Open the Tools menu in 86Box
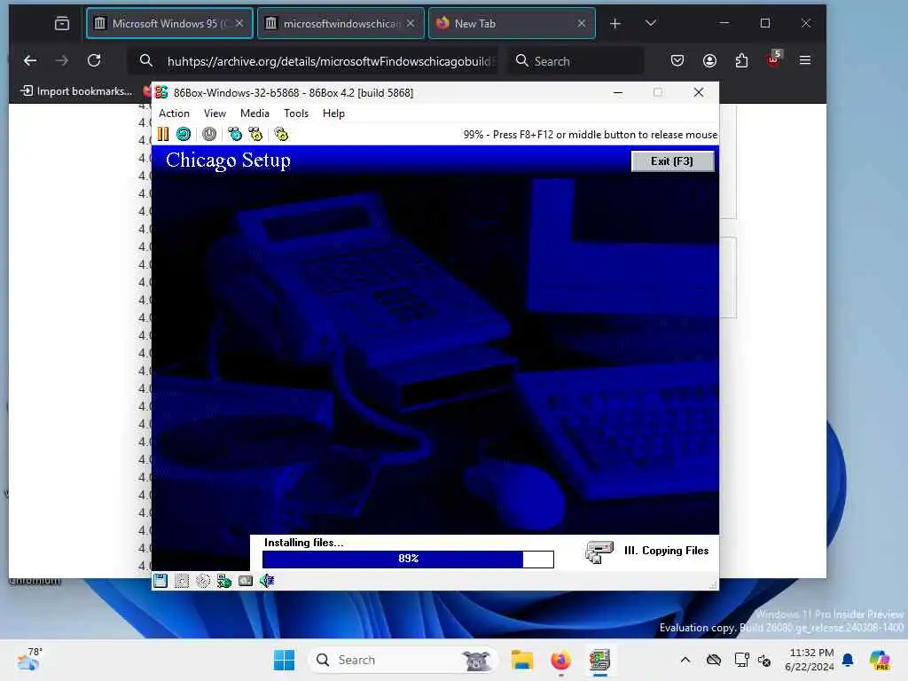The image size is (908, 681). click(296, 113)
